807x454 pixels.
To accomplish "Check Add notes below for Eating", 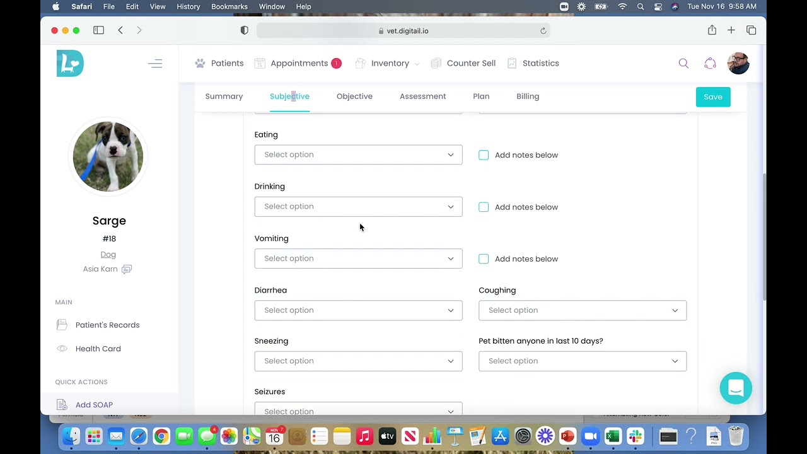I will pos(484,154).
